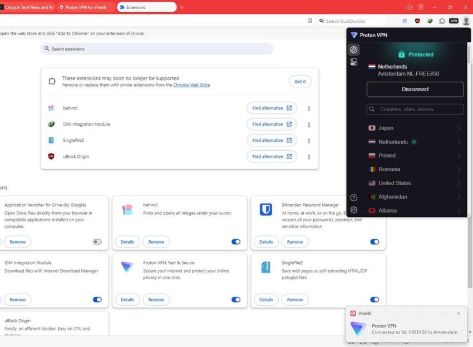The image size is (473, 347).
Task: Focus the Search extensions field
Action: click(157, 49)
